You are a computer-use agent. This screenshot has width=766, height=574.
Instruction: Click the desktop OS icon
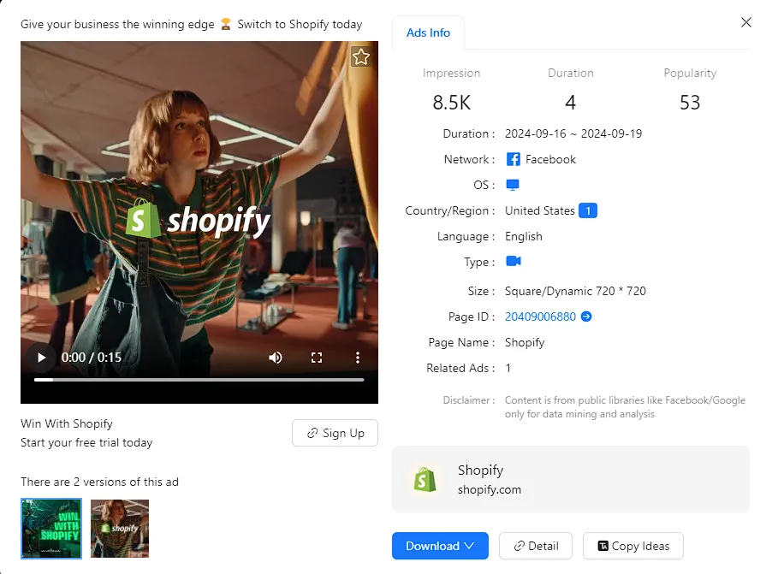pyautogui.click(x=513, y=185)
